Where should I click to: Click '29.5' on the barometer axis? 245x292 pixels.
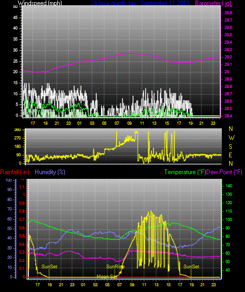(228, 35)
